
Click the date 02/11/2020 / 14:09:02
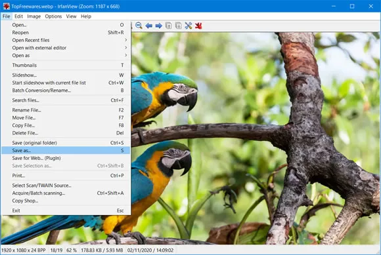(150, 250)
